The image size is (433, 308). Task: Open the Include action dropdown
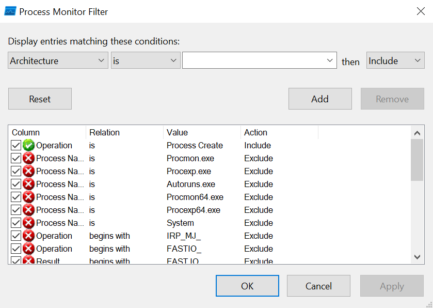(395, 60)
